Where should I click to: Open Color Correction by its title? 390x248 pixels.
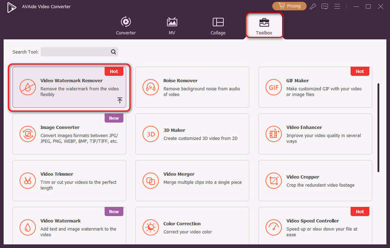tap(182, 224)
